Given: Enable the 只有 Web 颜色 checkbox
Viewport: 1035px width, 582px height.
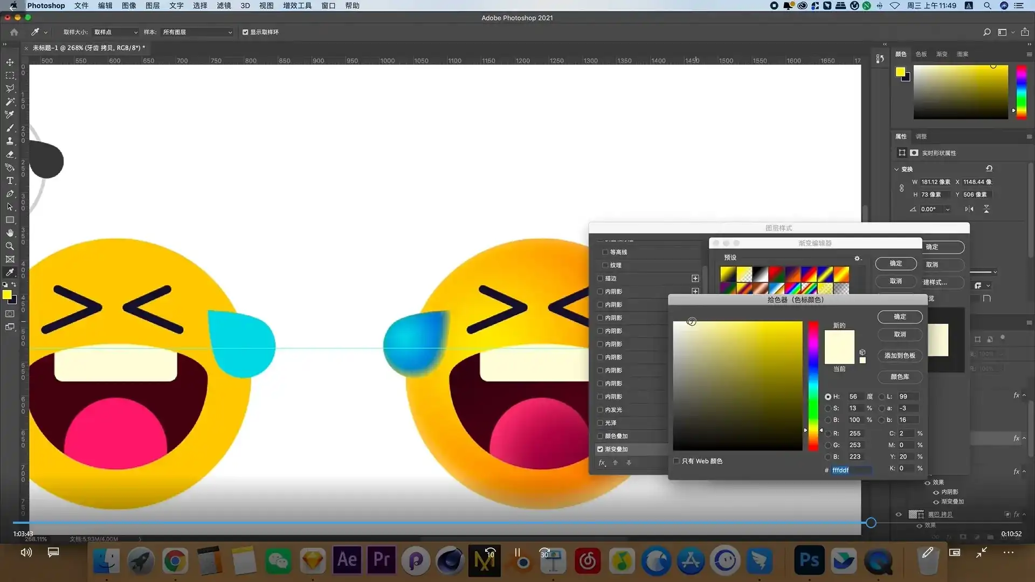Looking at the screenshot, I should click(677, 461).
